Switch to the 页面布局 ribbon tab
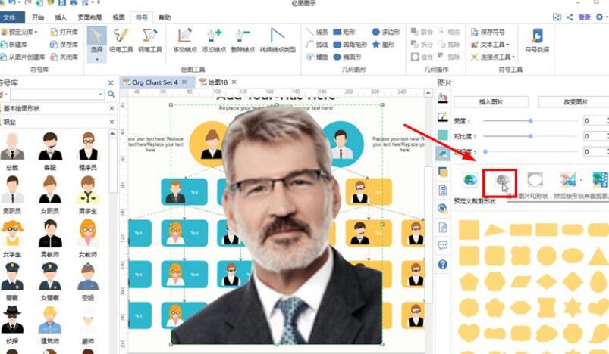The width and height of the screenshot is (609, 354). [89, 17]
